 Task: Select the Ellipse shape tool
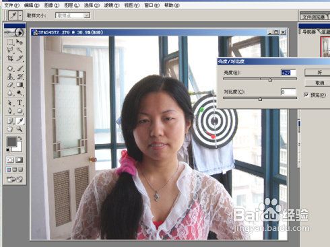[20, 111]
